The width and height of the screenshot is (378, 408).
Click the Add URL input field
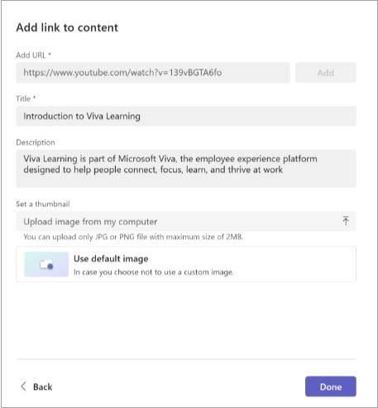click(x=153, y=73)
